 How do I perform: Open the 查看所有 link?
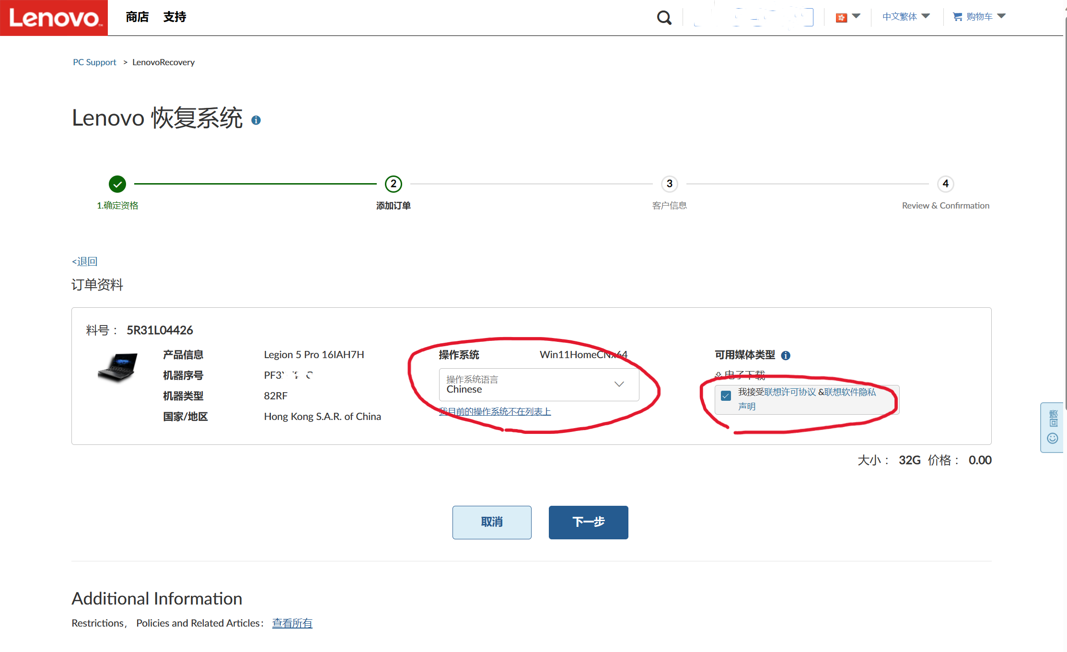pos(292,623)
